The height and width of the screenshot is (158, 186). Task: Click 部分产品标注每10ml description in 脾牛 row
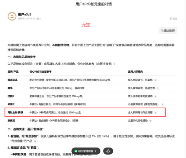[57, 88]
